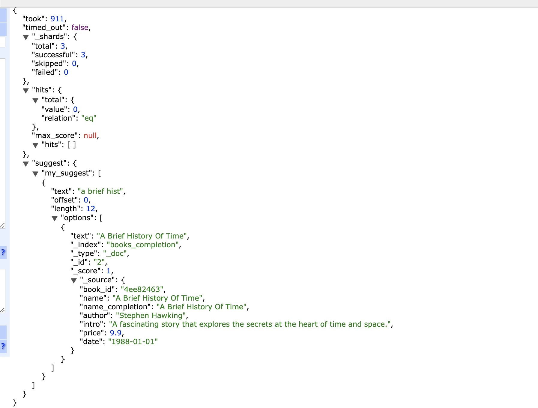Click the "price" value 9.9
This screenshot has height=408, width=538.
point(115,333)
